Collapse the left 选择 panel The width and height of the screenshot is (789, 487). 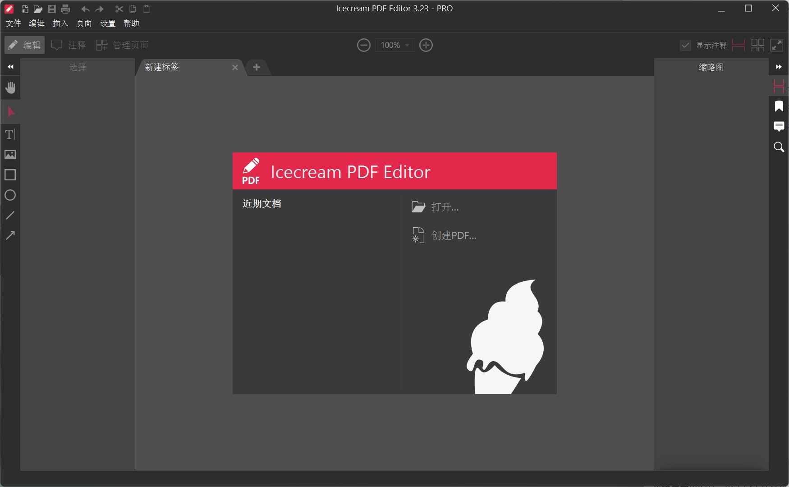point(10,67)
